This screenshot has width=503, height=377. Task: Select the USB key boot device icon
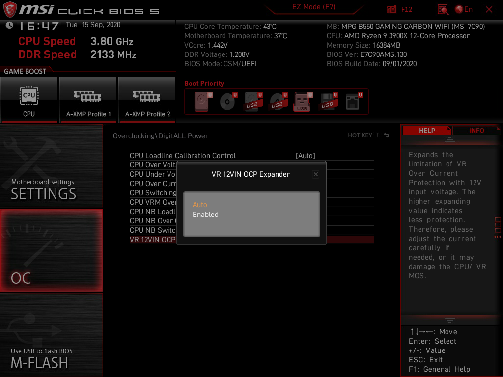point(303,102)
